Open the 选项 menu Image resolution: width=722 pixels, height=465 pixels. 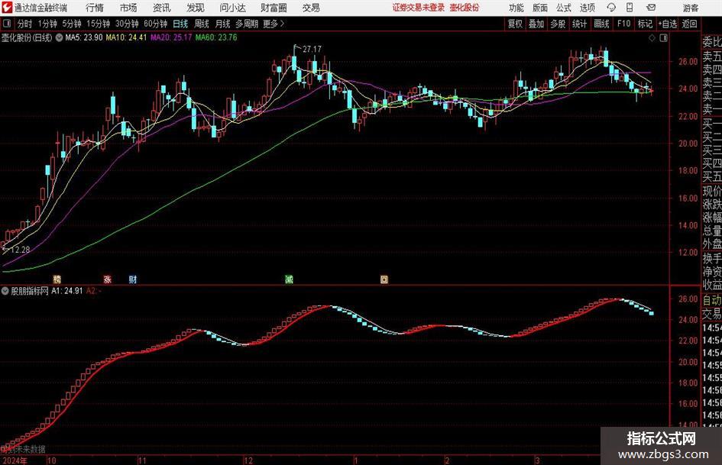[x=587, y=8]
